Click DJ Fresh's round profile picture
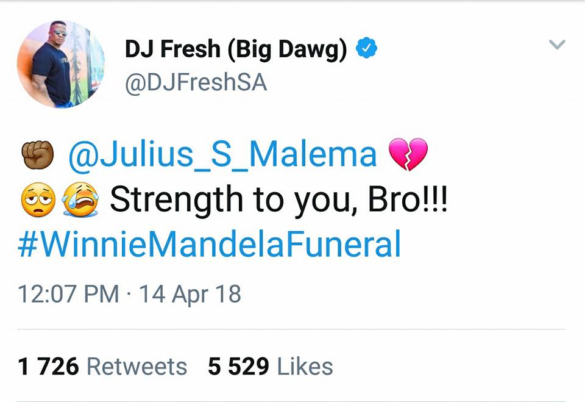The image size is (585, 402). point(61,64)
